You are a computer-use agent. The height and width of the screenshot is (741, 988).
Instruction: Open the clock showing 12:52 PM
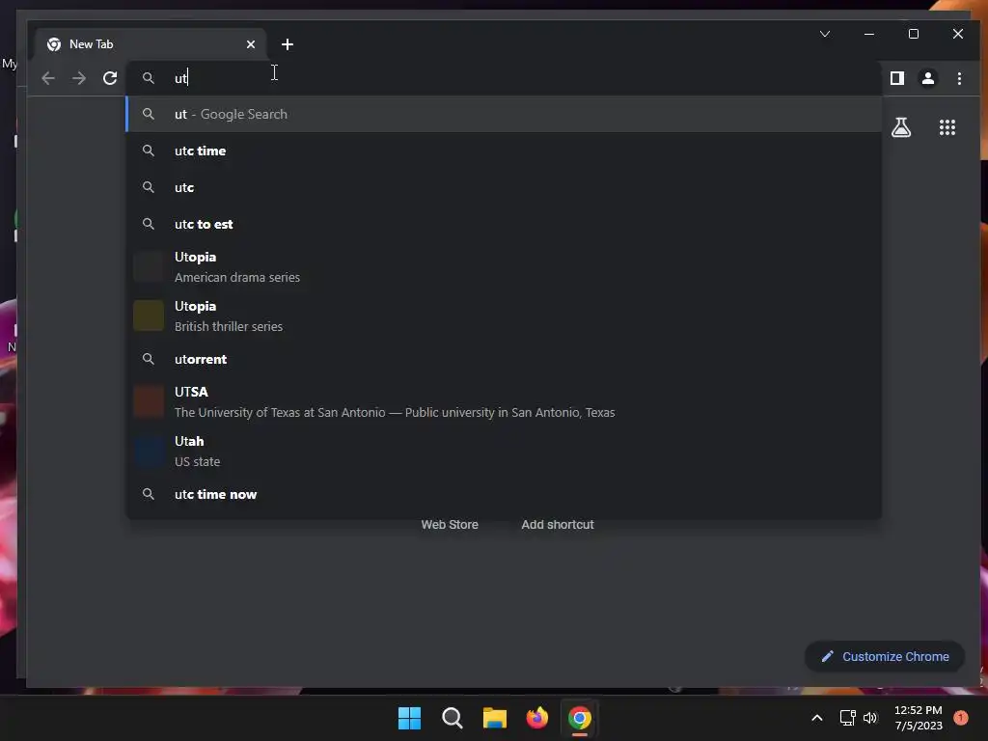[x=919, y=718]
